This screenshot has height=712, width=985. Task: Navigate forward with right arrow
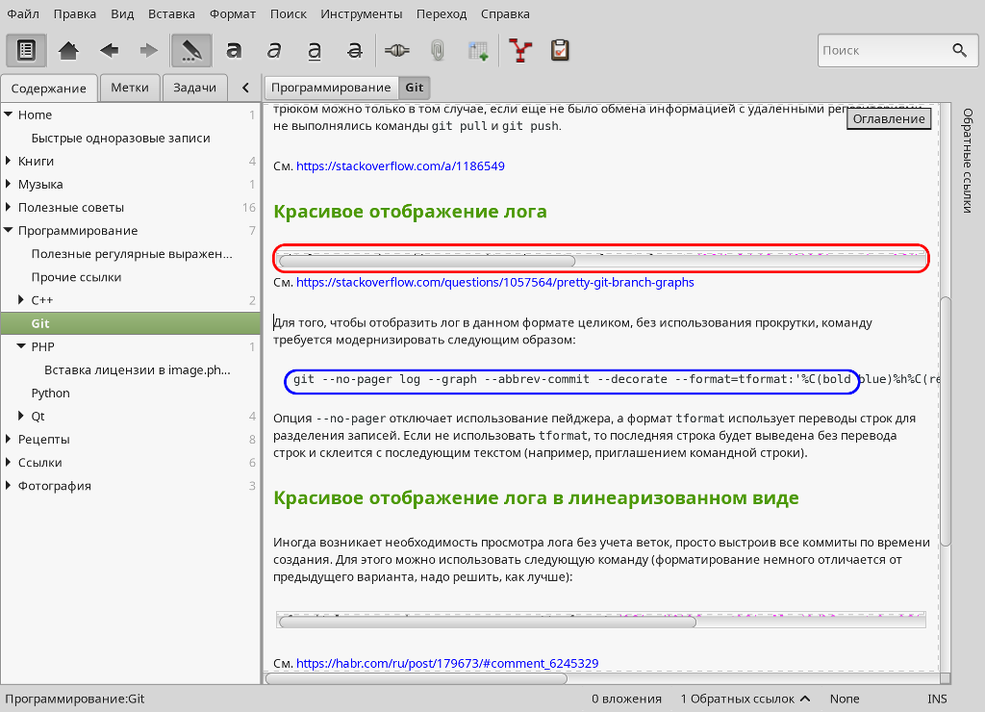[149, 50]
